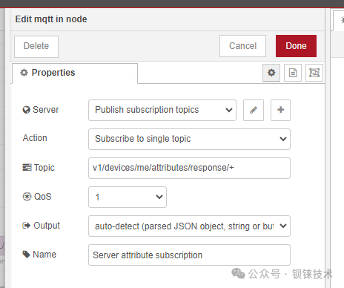Image resolution: width=344 pixels, height=288 pixels.
Task: Click the Action label text
Action: [x=35, y=138]
